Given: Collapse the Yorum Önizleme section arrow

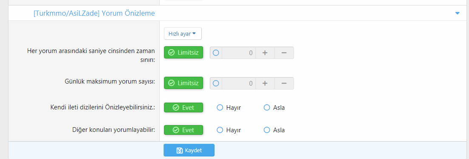Looking at the screenshot, I should click(457, 13).
